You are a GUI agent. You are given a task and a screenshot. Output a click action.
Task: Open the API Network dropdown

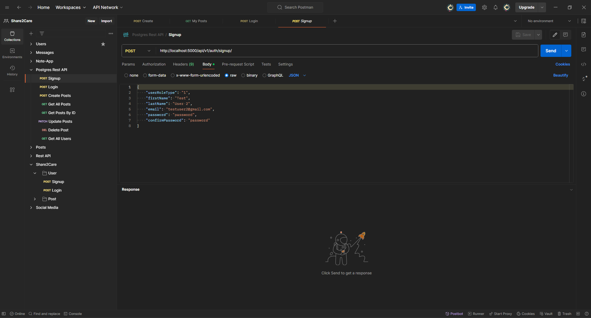(x=108, y=7)
